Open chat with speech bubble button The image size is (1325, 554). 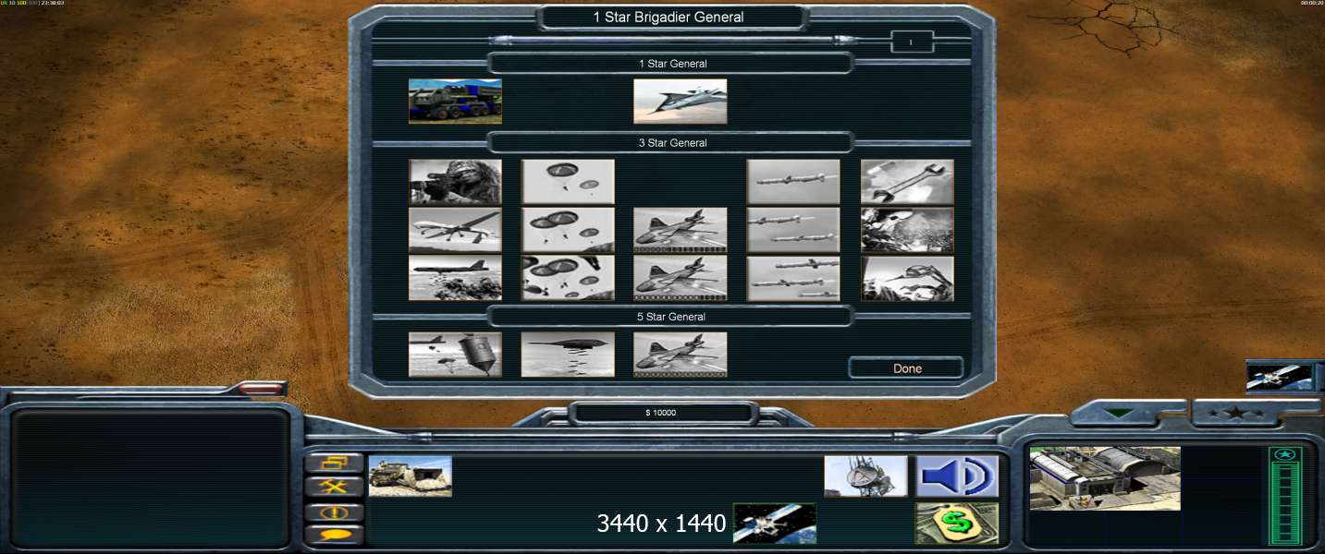coord(334,535)
